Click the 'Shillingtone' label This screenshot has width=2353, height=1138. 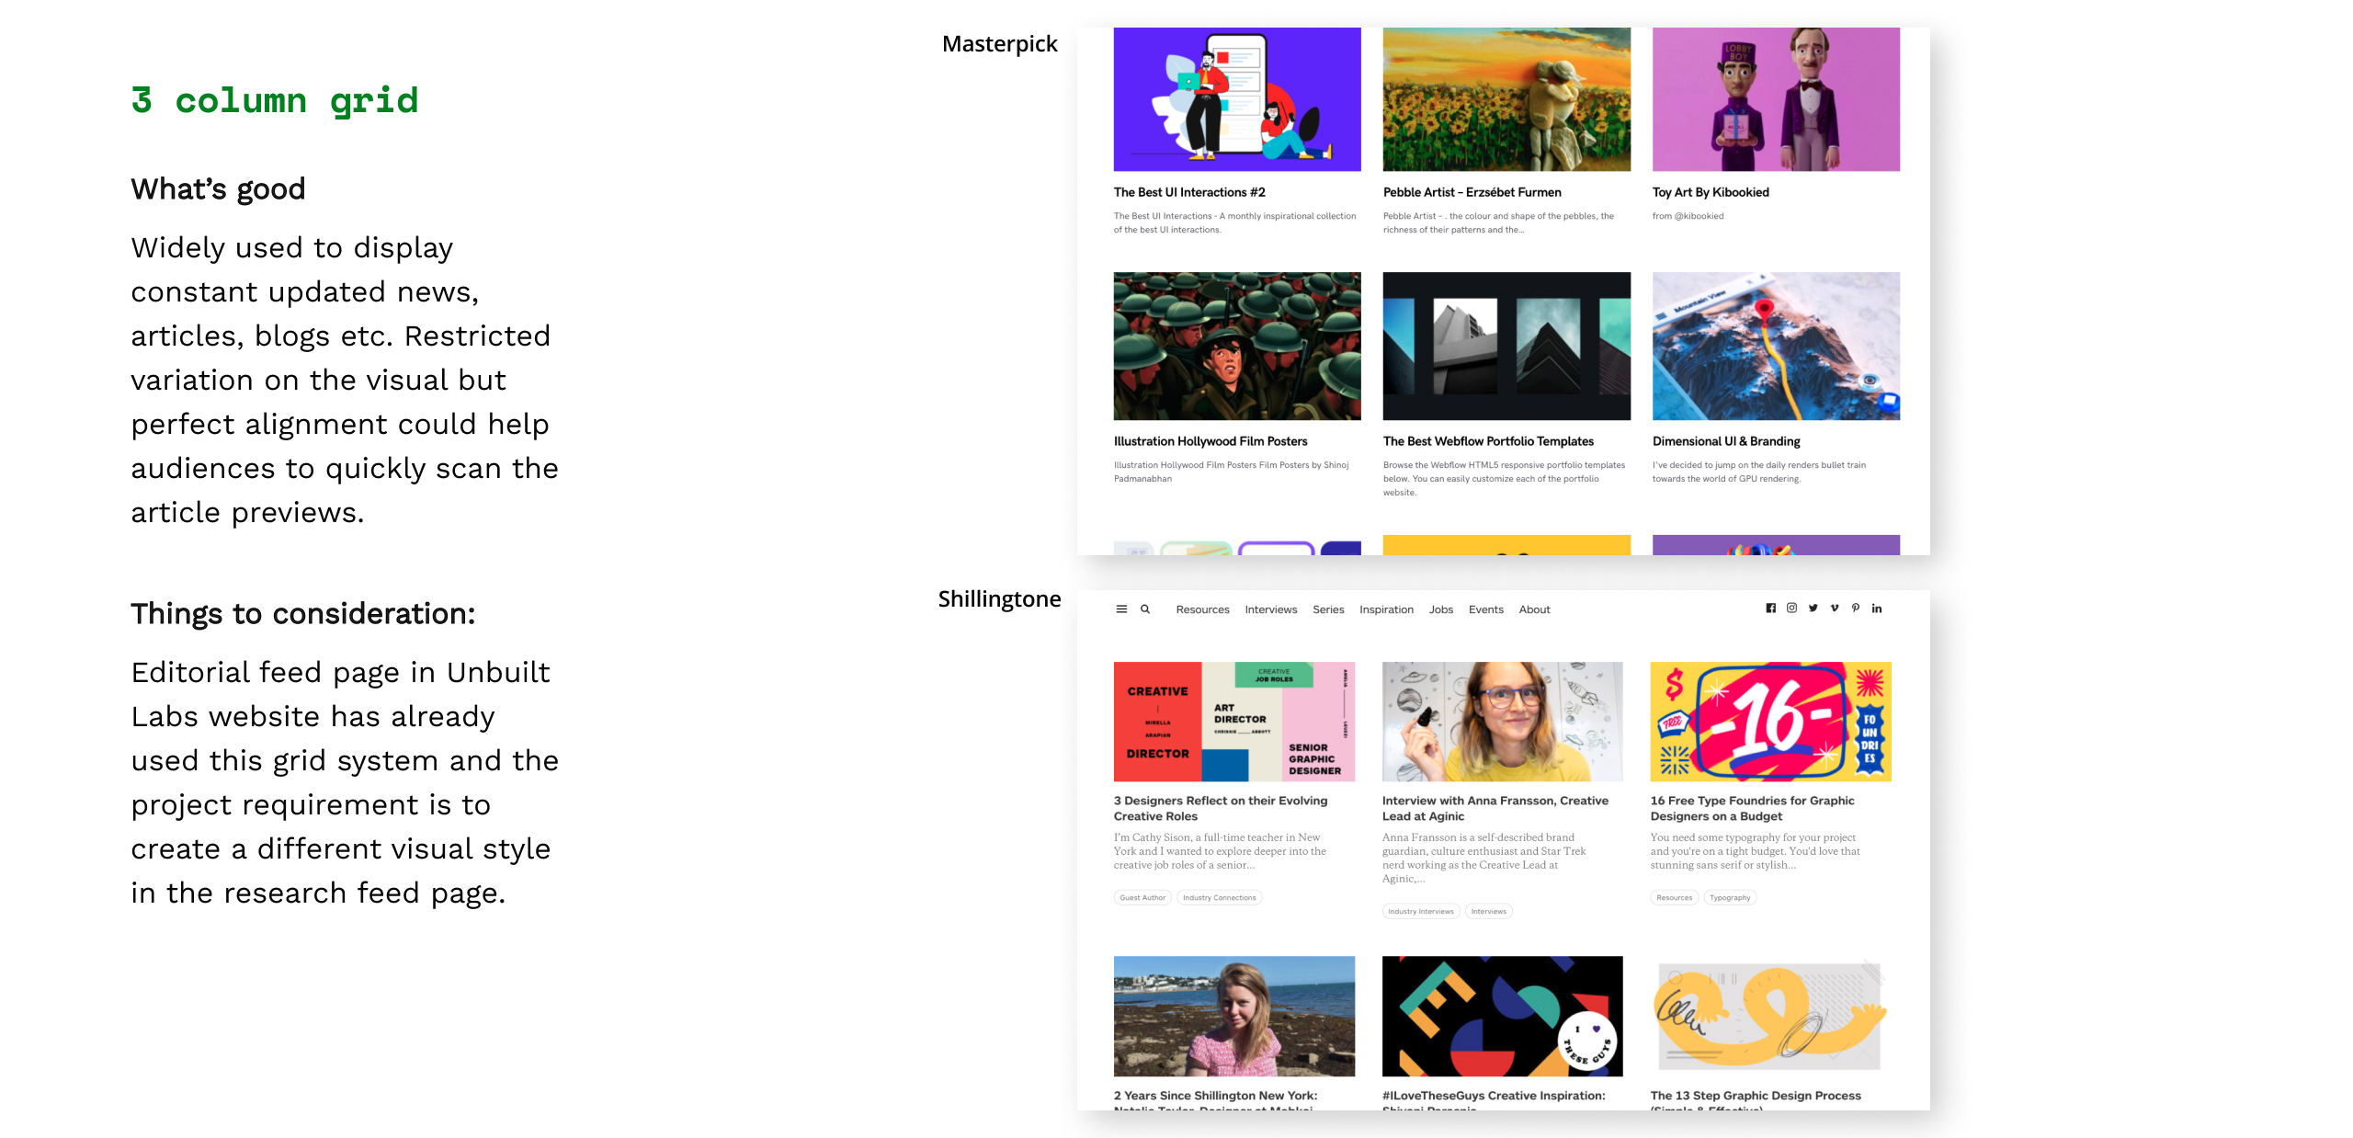pyautogui.click(x=999, y=599)
